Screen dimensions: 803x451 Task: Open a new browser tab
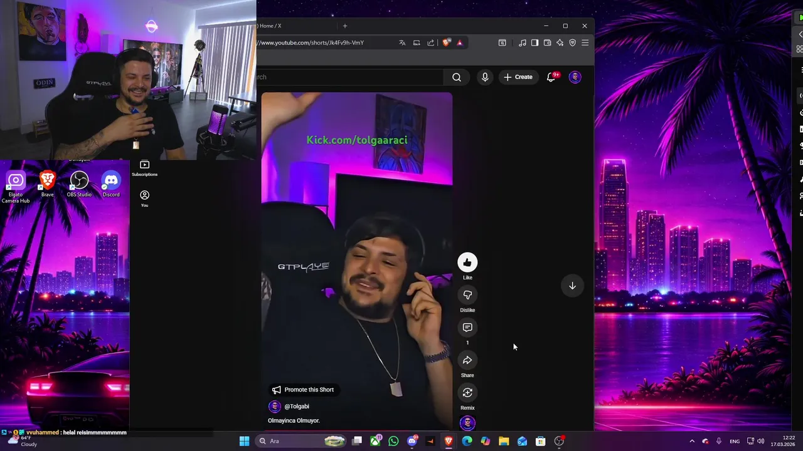point(344,26)
